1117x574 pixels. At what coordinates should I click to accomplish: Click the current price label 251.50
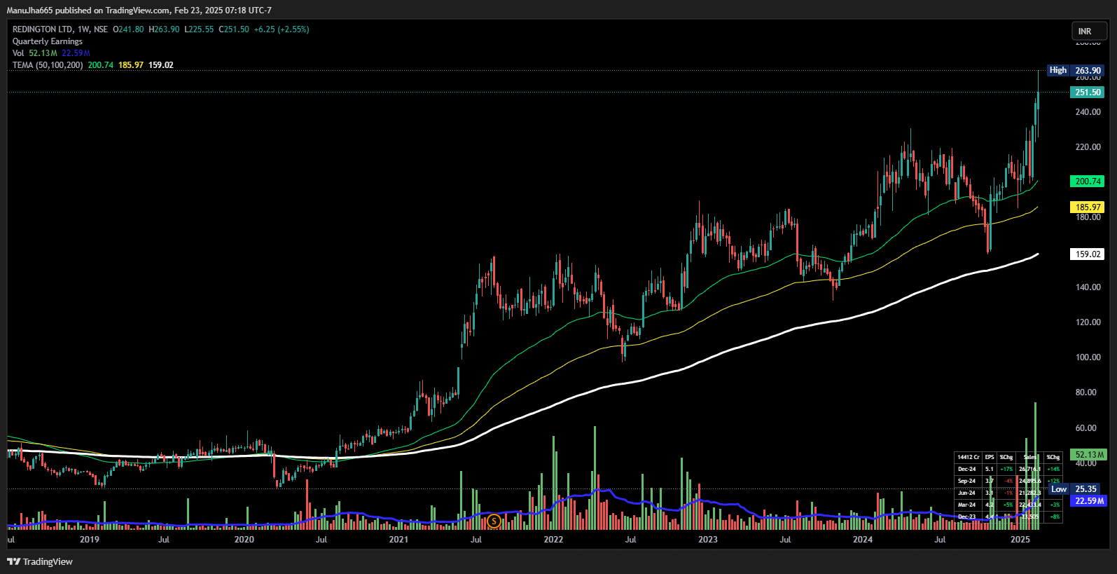tap(1088, 93)
